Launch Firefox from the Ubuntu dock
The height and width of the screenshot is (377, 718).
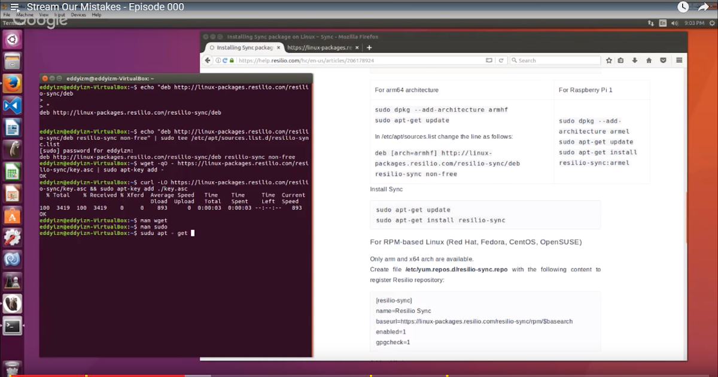pyautogui.click(x=12, y=83)
